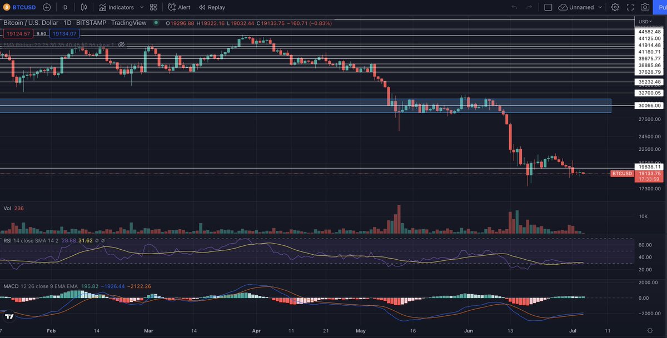Screen dimensions: 667x338
Task: Click the 44582.48 price line label
Action: tap(649, 32)
